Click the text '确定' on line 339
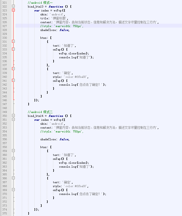The width and height of the screenshot is (182, 216). [x=67, y=73]
